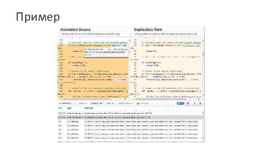Toggle the checkbox in the violations filter bar
Image resolution: width=262 pixels, height=147 pixels.
click(x=138, y=103)
